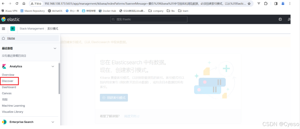Open the IDEA激活码 bookmark

(132, 11)
